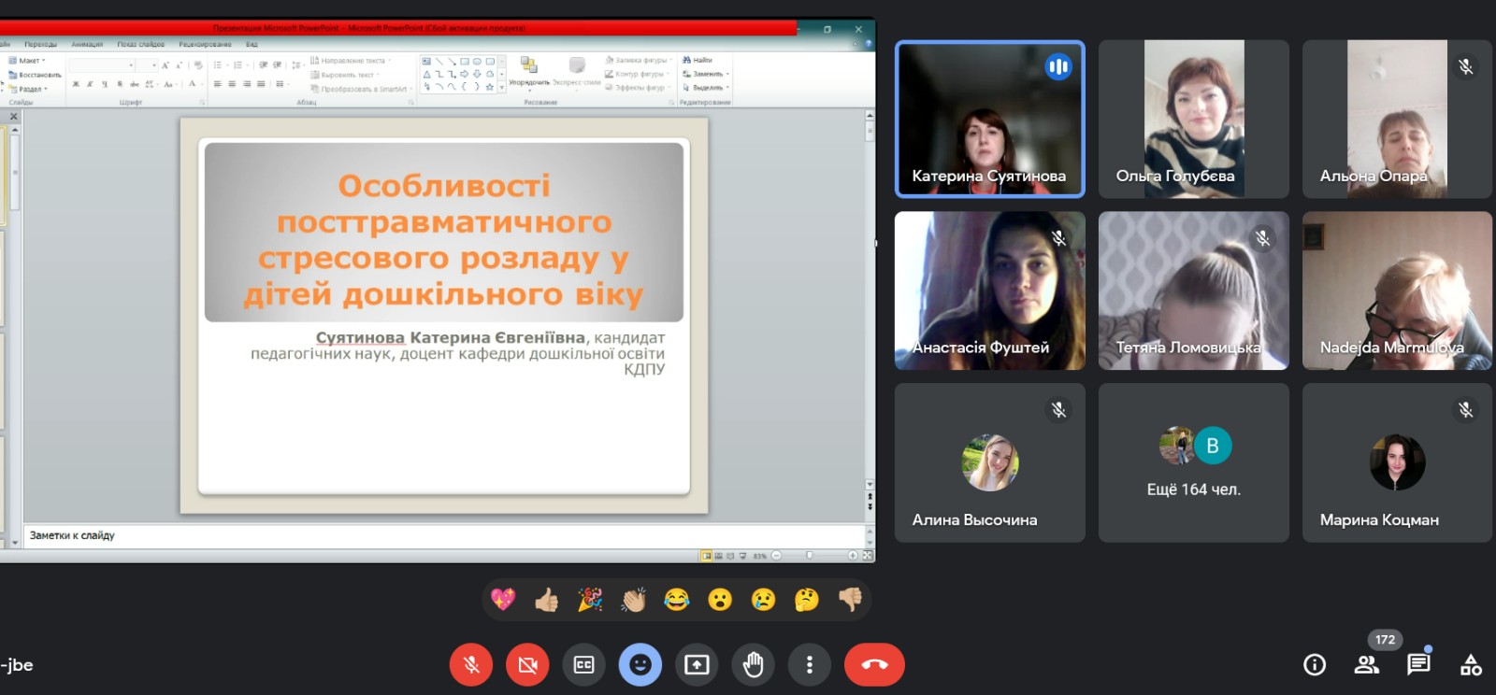Send the party popper reaction
This screenshot has height=695, width=1496.
coord(590,600)
